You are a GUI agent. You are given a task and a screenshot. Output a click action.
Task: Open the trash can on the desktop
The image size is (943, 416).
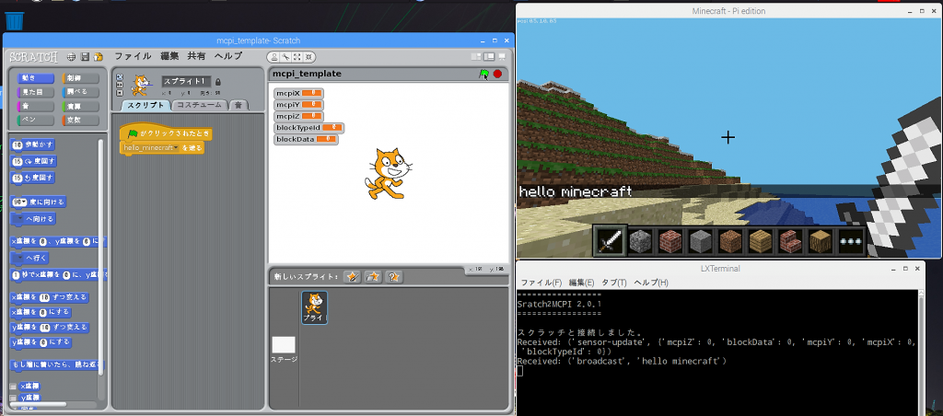(15, 20)
